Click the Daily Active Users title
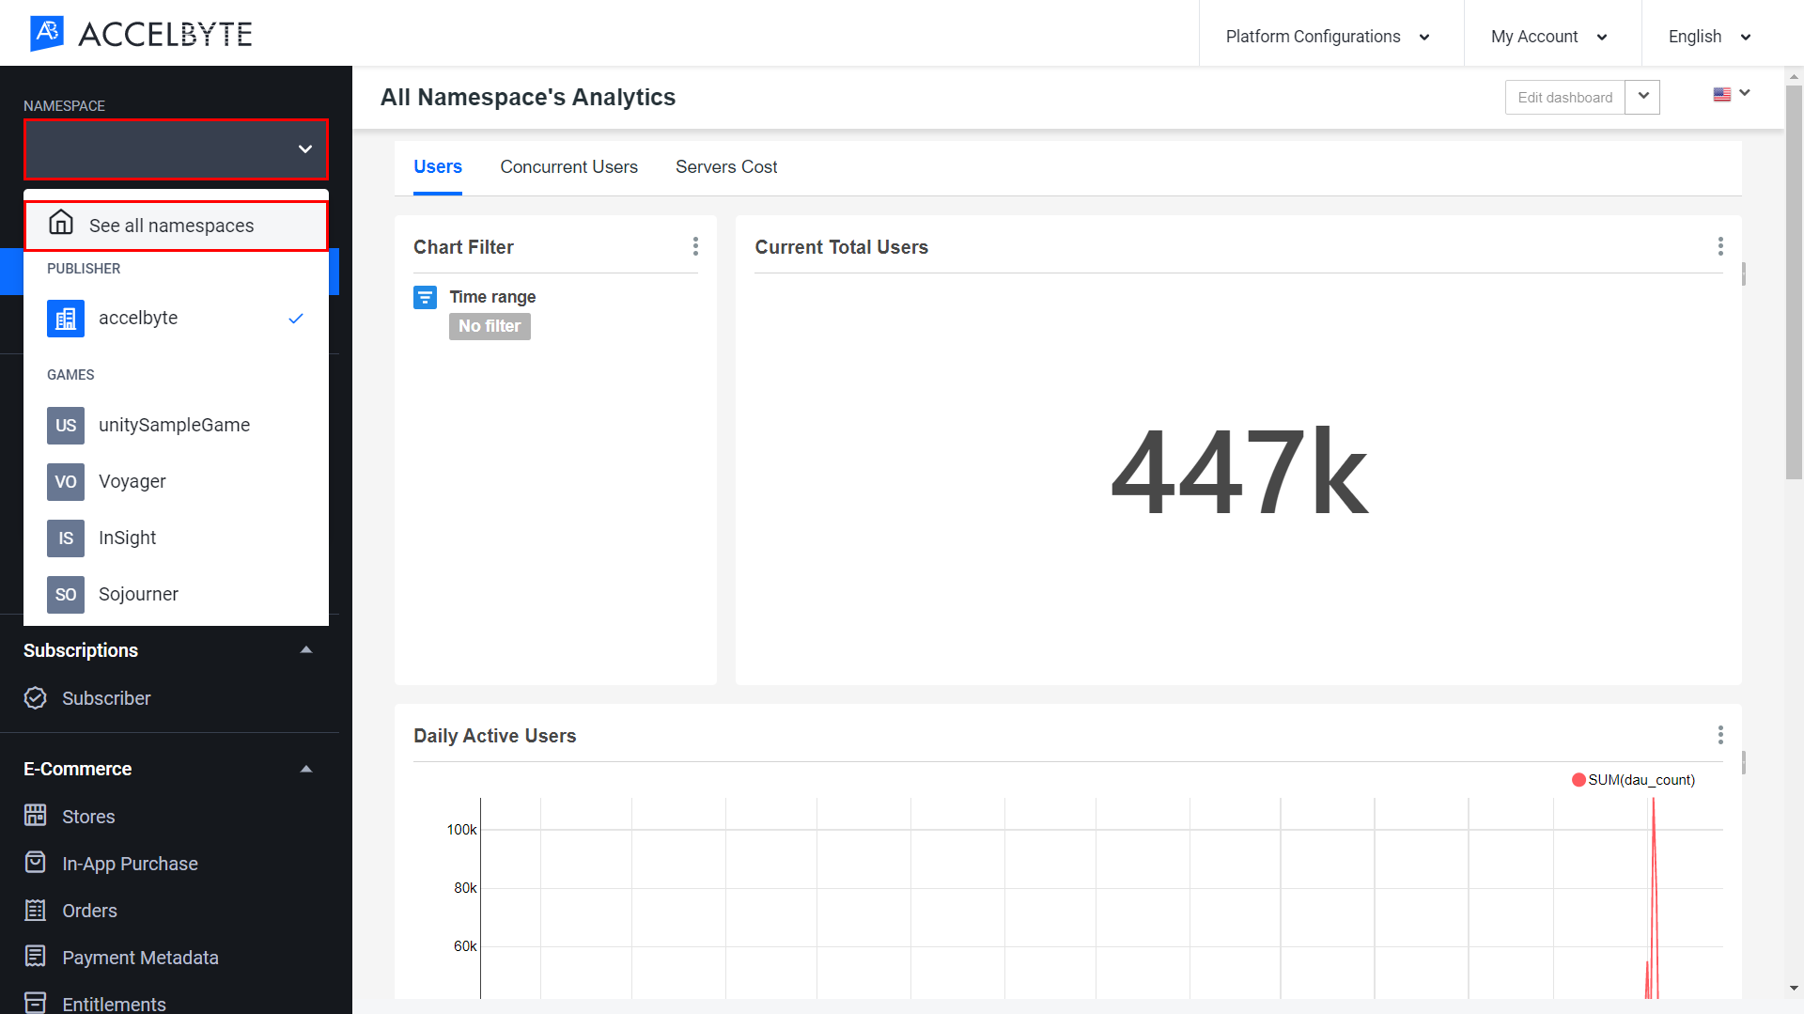 click(494, 736)
